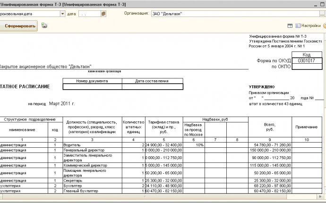Click the Закрытое акционерное общество "Дельтаон" line
Viewport: 326px width, 203px height.
(45, 67)
